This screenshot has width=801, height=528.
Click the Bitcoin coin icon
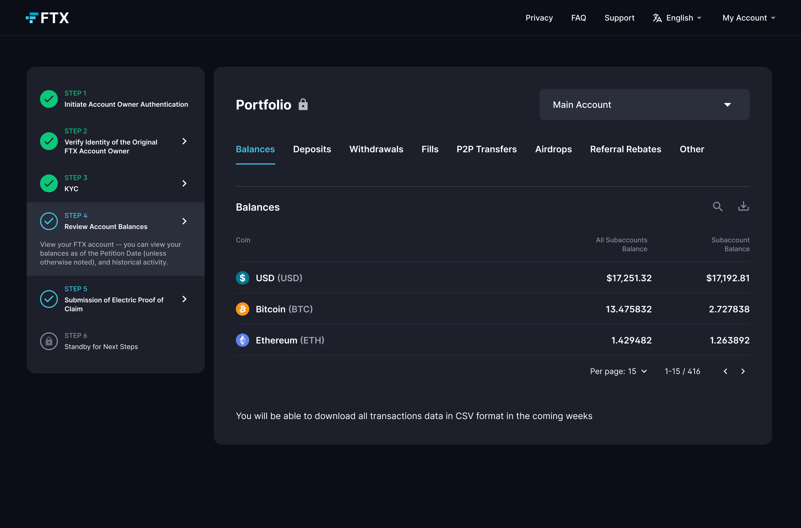242,309
